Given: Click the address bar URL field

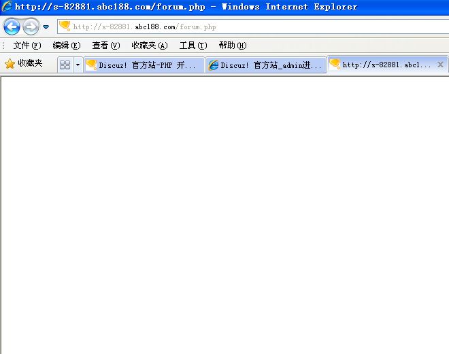Looking at the screenshot, I should coord(253,26).
